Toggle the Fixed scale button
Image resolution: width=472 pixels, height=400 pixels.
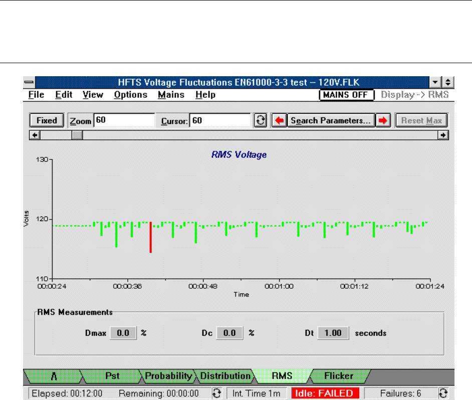coord(47,121)
